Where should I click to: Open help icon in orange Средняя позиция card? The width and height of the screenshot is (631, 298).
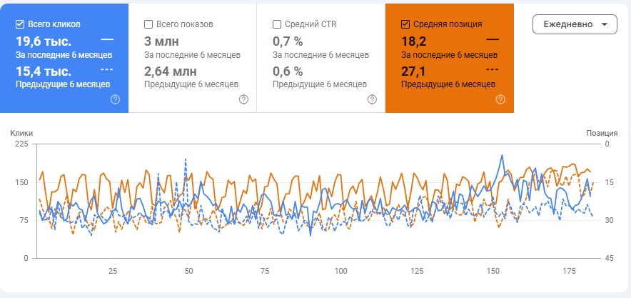(500, 99)
